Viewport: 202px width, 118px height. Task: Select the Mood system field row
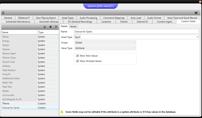[x=19, y=37]
